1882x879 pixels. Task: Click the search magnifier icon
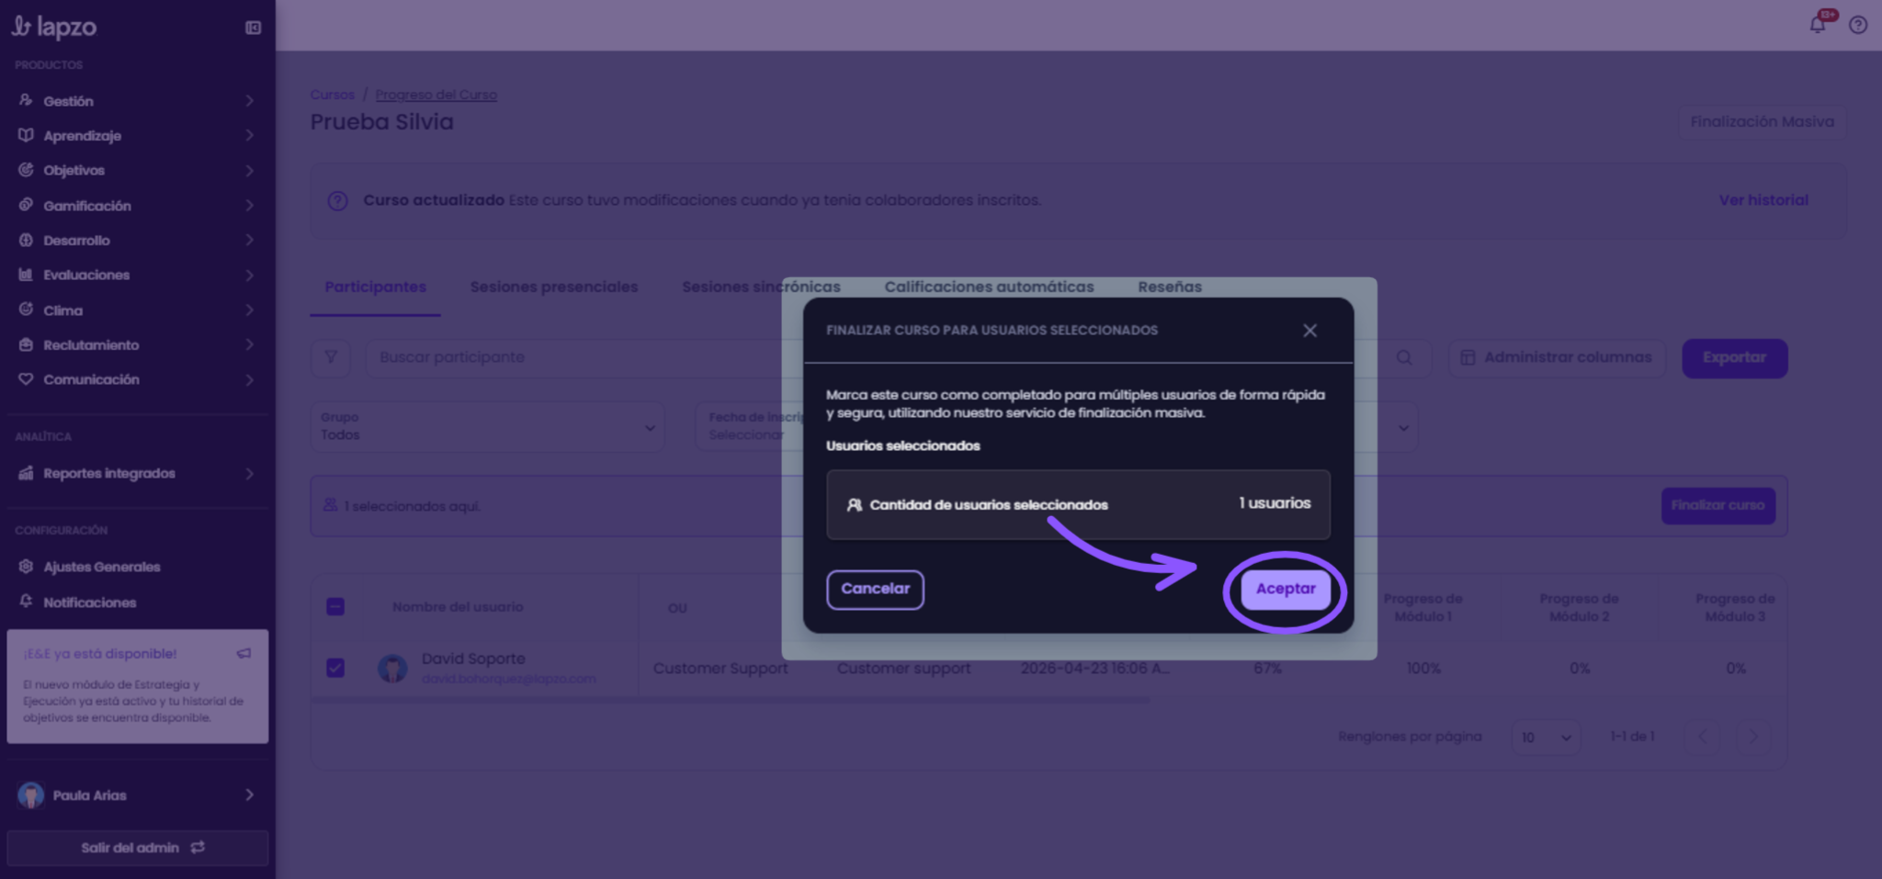coord(1404,357)
